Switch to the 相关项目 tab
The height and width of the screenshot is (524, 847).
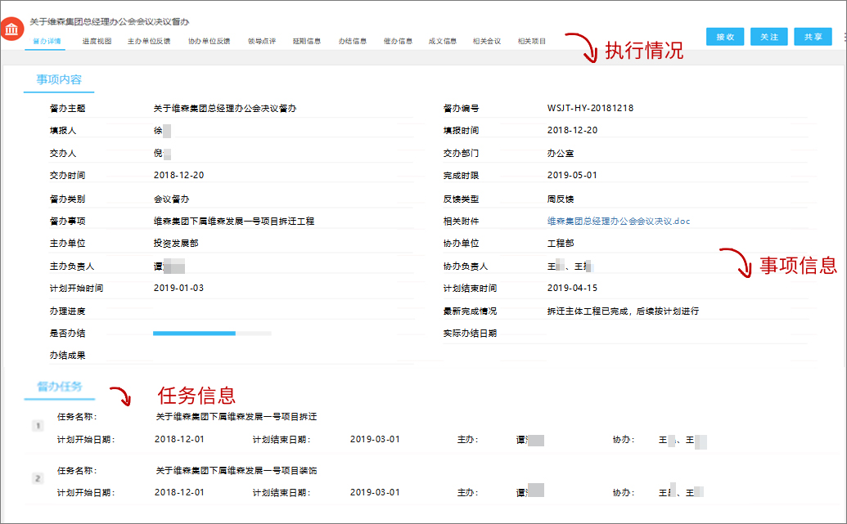532,41
